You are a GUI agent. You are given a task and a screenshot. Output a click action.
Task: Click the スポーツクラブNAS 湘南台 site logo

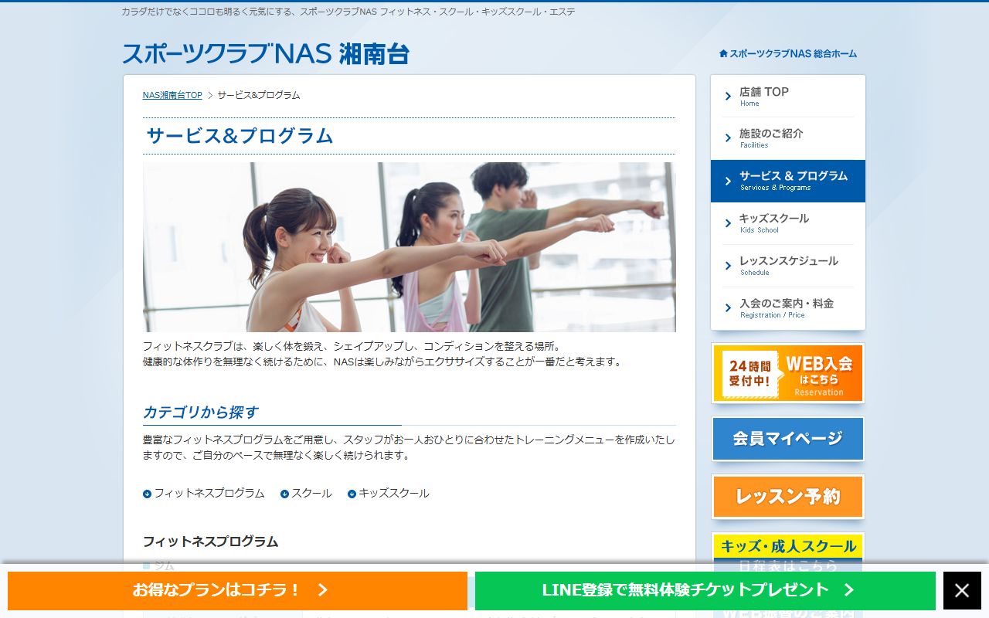point(265,53)
